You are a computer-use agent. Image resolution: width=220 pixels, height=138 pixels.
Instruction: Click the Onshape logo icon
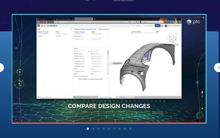[x=39, y=26]
